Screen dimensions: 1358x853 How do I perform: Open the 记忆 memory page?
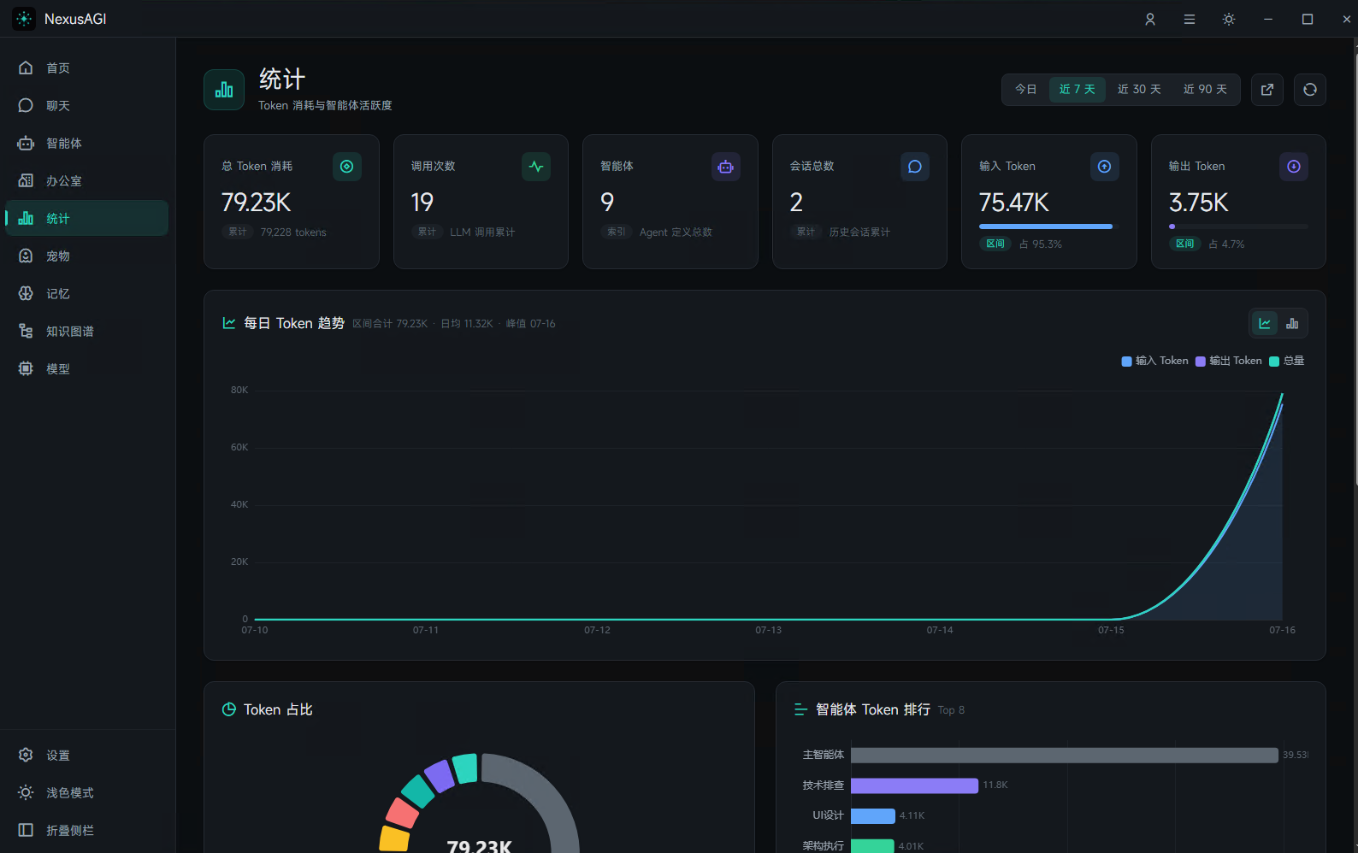(x=86, y=294)
